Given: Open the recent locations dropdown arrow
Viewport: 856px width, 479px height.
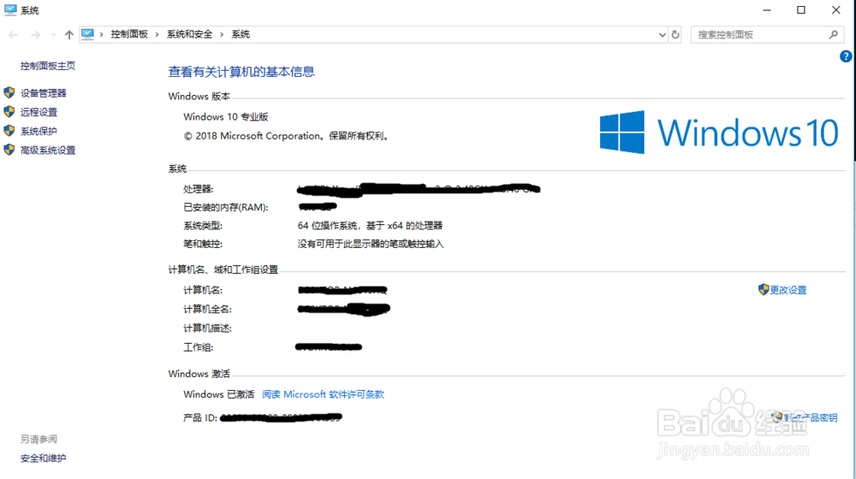Looking at the screenshot, I should (x=53, y=35).
